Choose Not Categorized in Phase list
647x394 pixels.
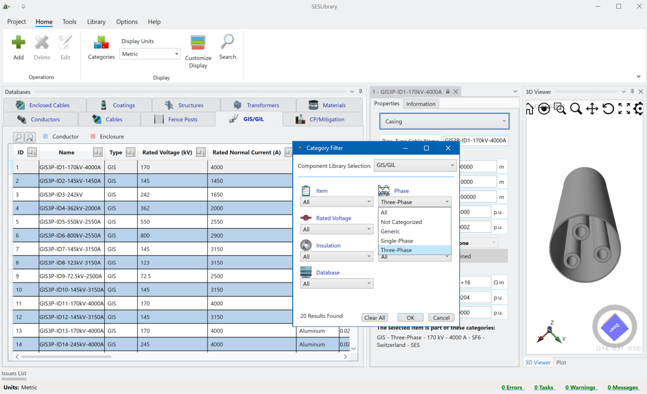[414, 222]
